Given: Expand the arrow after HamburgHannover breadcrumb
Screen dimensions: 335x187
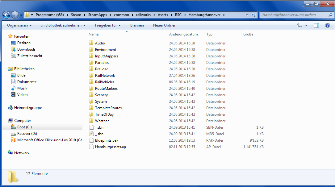Looking at the screenshot, I should 224,15.
